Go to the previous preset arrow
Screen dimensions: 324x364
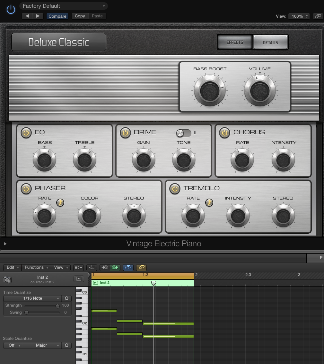[x=27, y=16]
